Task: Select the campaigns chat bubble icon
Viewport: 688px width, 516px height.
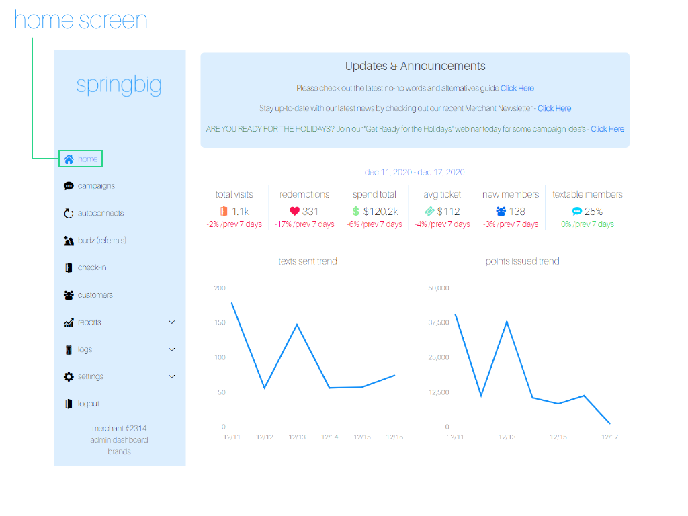Action: point(67,185)
